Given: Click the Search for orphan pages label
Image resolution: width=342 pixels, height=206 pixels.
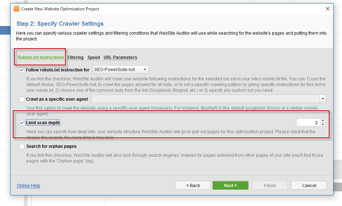Looking at the screenshot, I should click(51, 146).
